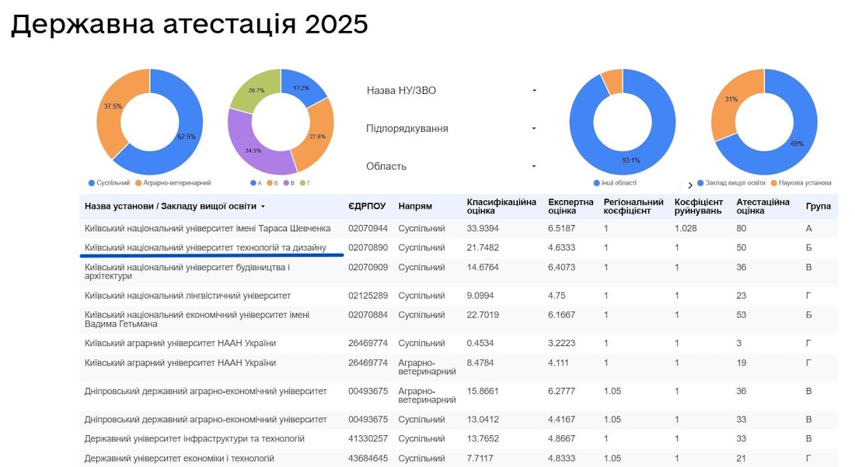Click Суспільний legend dot in first chart
The width and height of the screenshot is (855, 467).
click(x=92, y=183)
